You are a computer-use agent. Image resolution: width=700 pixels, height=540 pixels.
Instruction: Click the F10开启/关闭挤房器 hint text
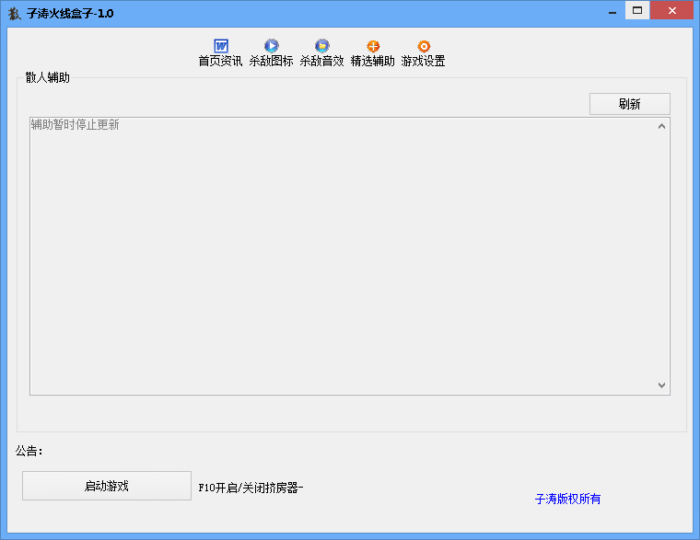[251, 488]
